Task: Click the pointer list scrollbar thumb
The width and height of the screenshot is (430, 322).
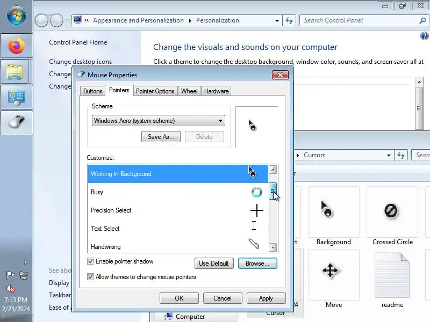Action: (x=273, y=191)
